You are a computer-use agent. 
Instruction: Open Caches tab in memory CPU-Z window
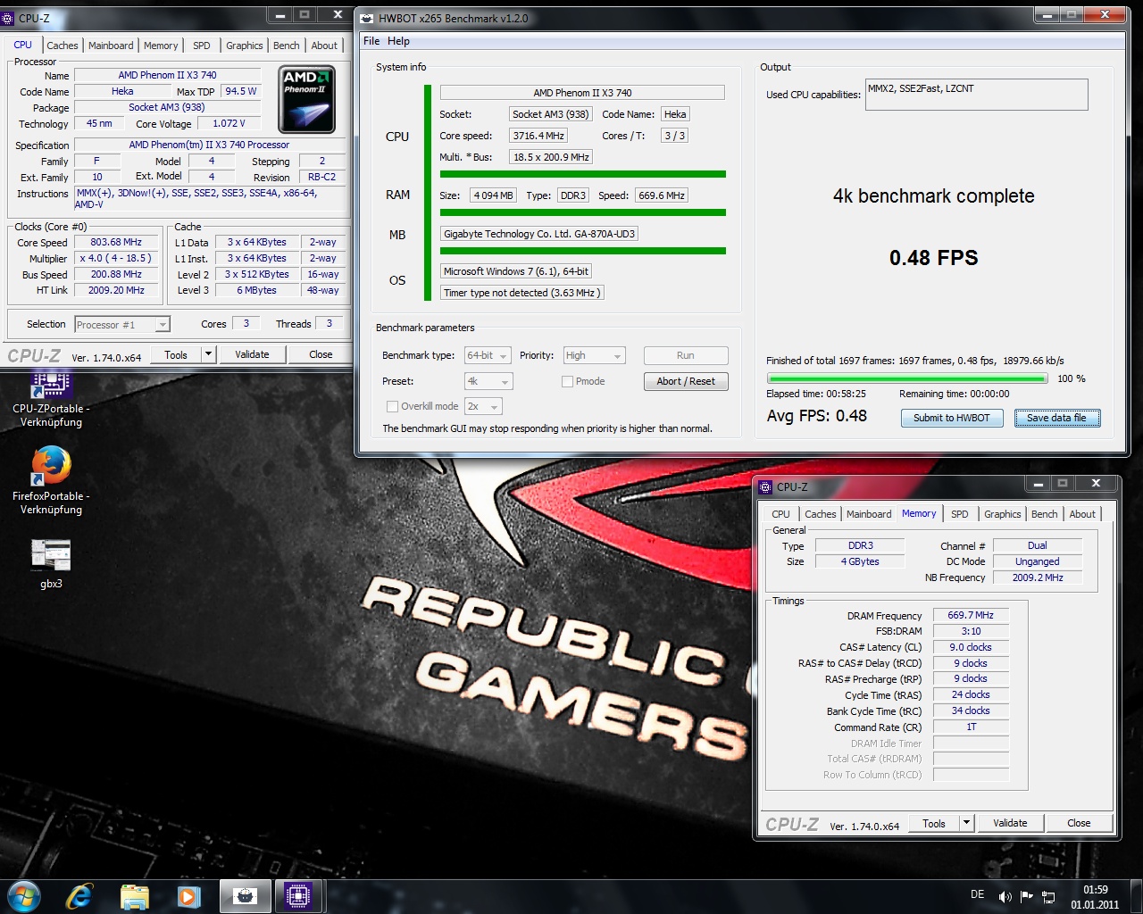[x=820, y=514]
